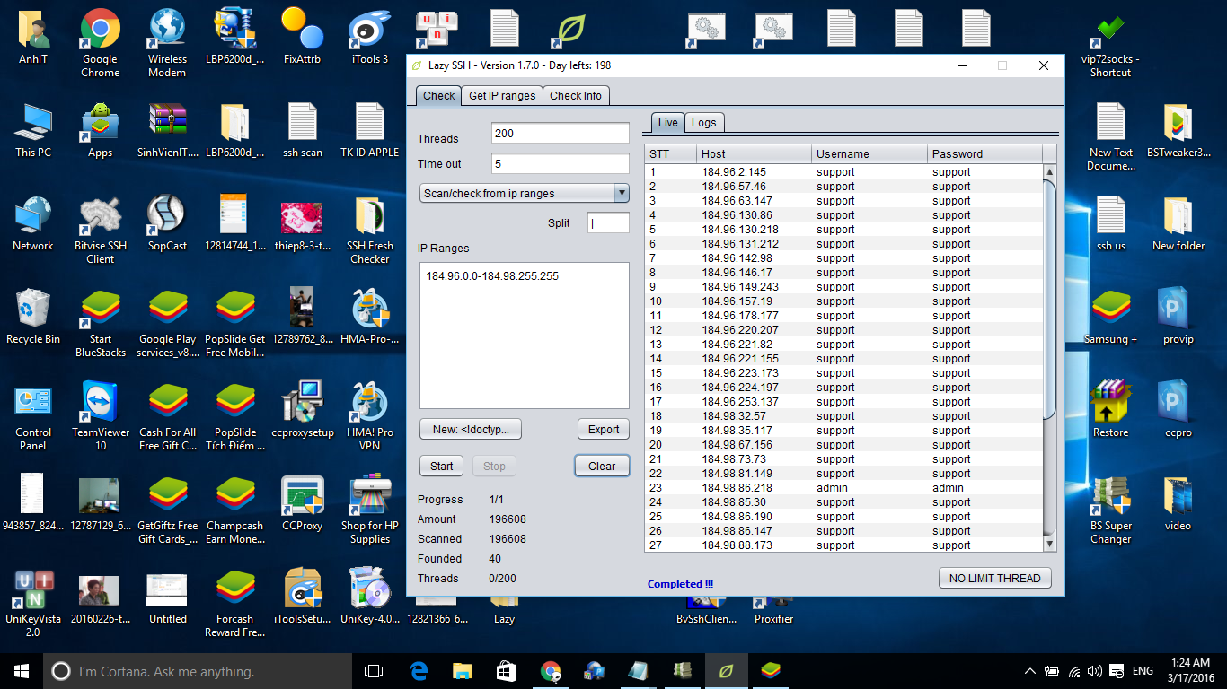Click the Threads input field
The image size is (1227, 689).
(x=560, y=134)
